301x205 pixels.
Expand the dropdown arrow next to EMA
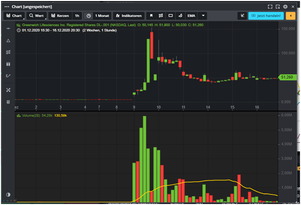point(203,16)
